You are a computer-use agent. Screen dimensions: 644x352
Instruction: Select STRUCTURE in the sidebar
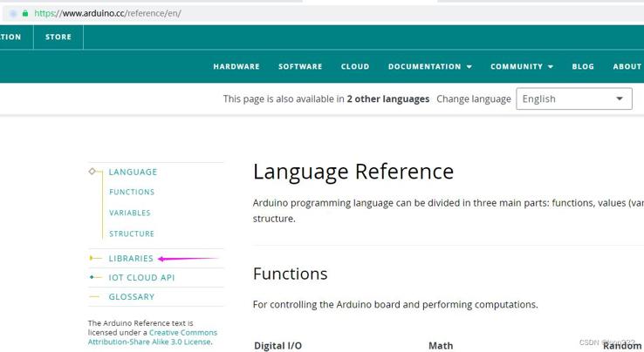pos(132,234)
